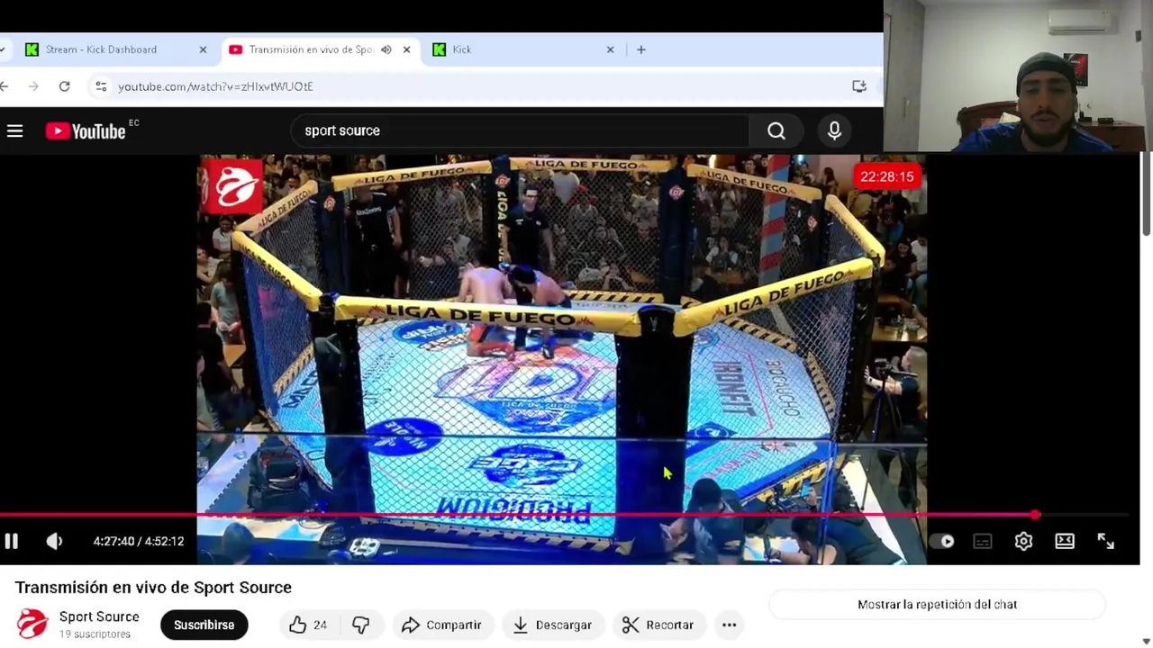Dislike the video with thumbs down

point(360,625)
